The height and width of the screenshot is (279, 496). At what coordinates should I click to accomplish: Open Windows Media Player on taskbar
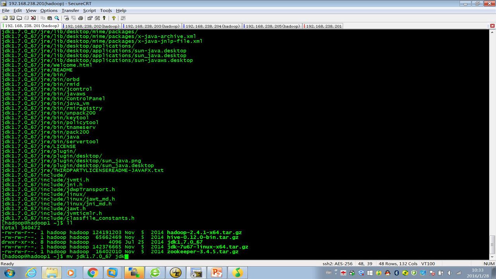coord(71,273)
